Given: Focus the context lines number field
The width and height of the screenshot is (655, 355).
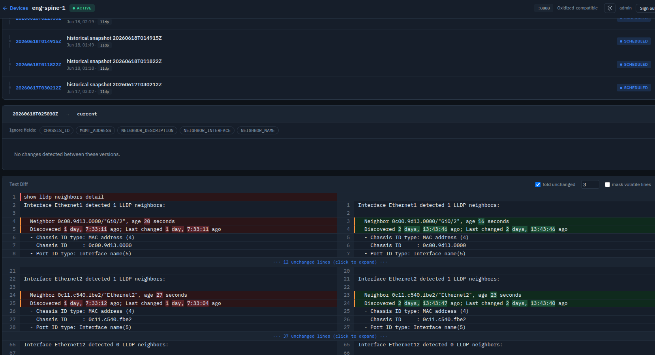Looking at the screenshot, I should pyautogui.click(x=590, y=184).
